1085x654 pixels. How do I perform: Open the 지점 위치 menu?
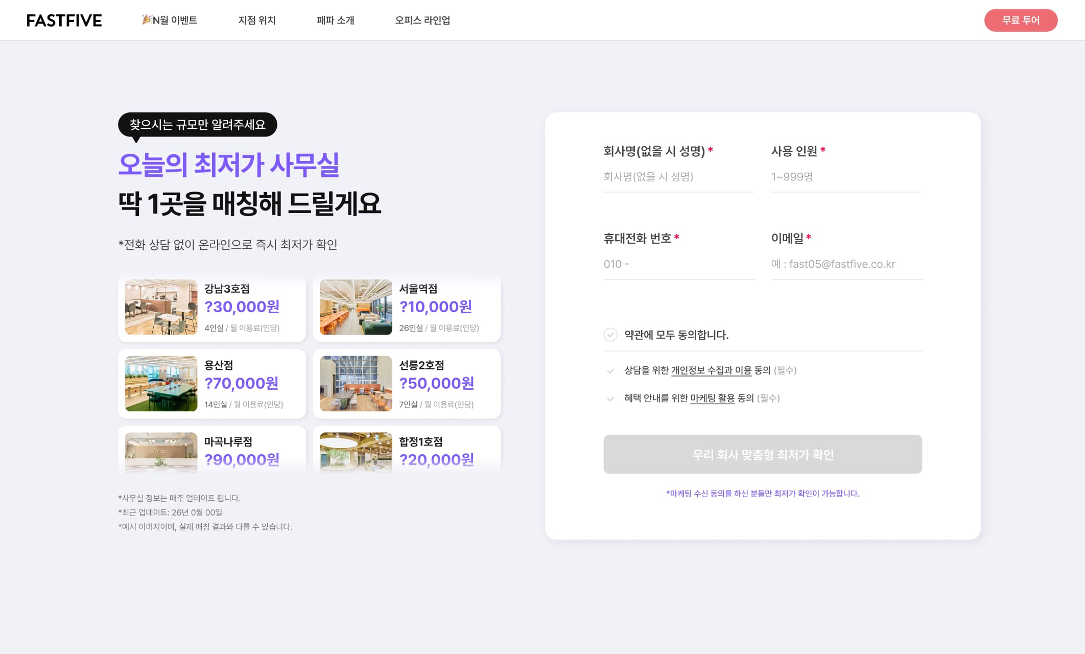(257, 20)
